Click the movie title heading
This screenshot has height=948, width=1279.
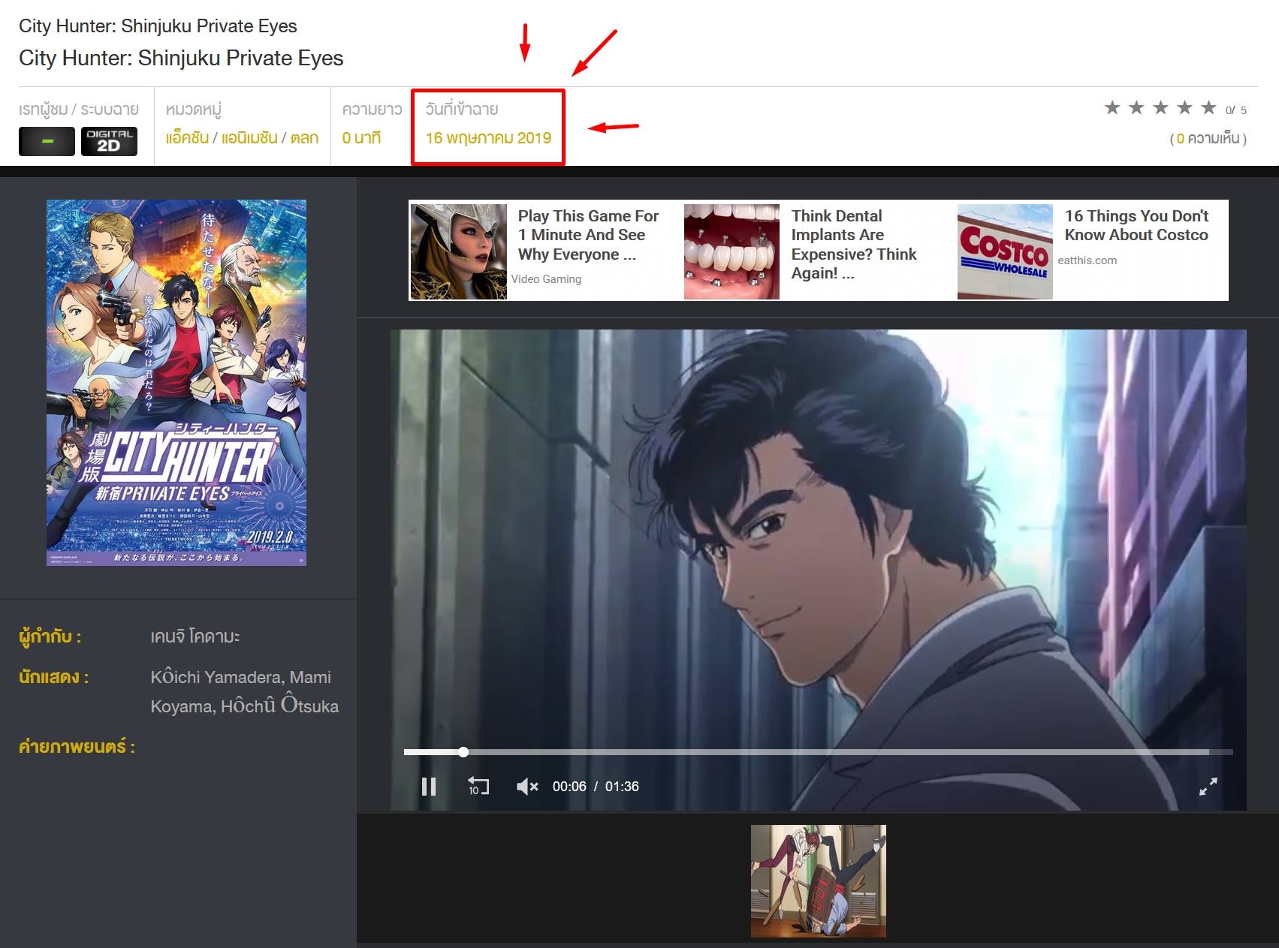point(181,58)
